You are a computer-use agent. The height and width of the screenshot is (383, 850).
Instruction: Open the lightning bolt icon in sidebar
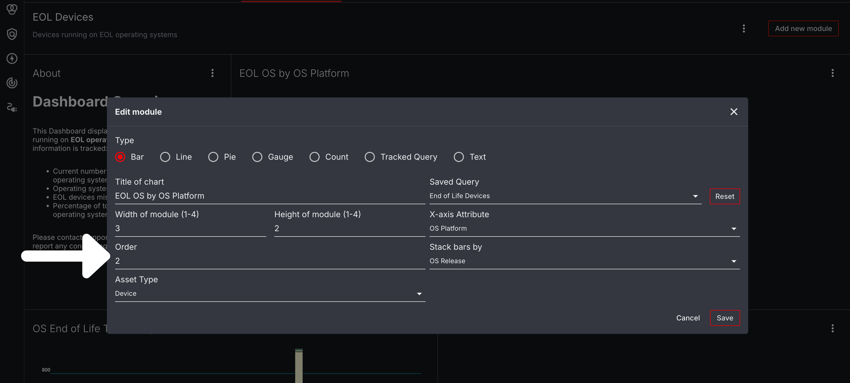(12, 59)
